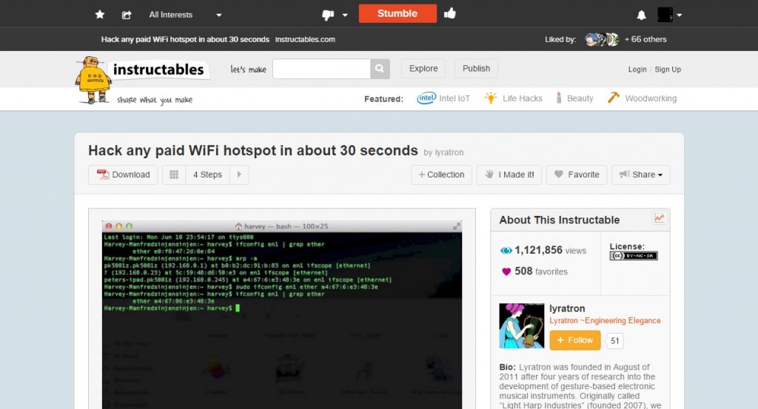Click the Download PDF button
Image resolution: width=758 pixels, height=409 pixels.
coord(124,175)
